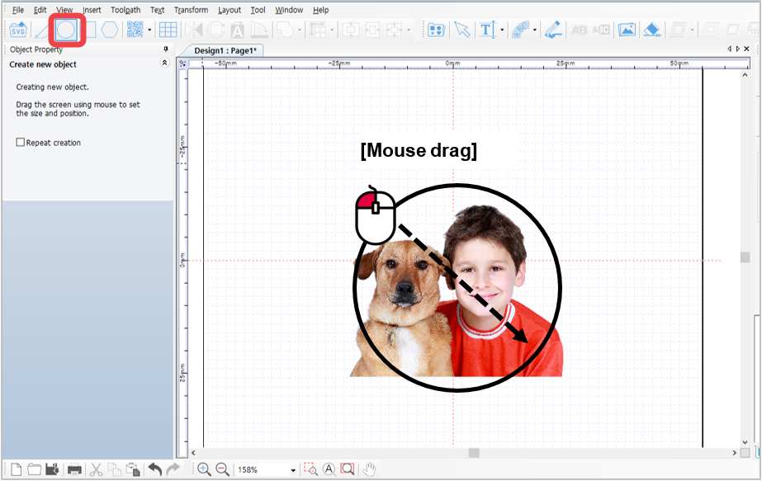Image resolution: width=762 pixels, height=481 pixels.
Task: Print the design
Action: 74,469
